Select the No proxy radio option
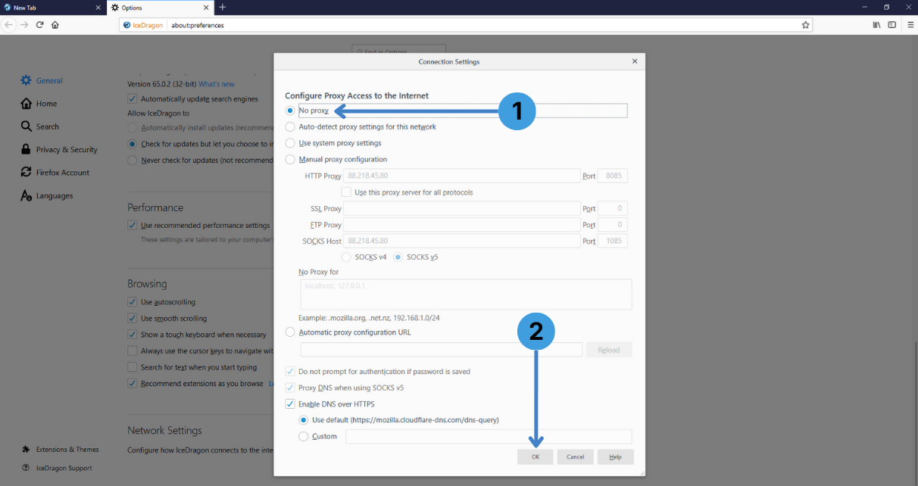This screenshot has width=918, height=486. pos(290,111)
